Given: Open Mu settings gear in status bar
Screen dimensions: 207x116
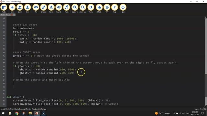Looking at the screenshot, I should point(205,109).
